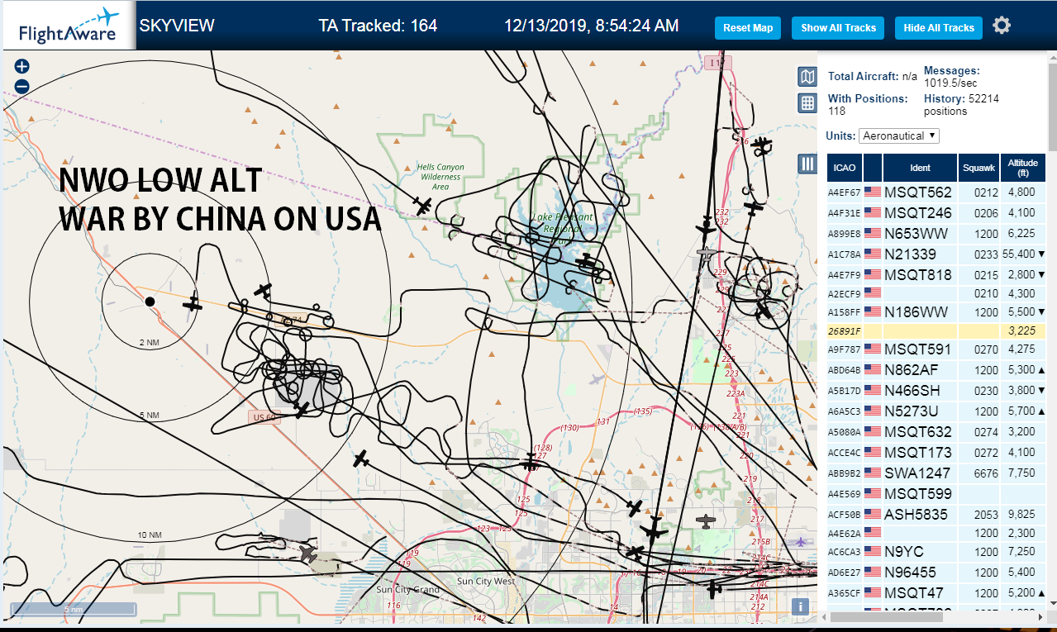Click US flag icon in SWA1247 row
This screenshot has height=632, width=1057.
(x=873, y=473)
